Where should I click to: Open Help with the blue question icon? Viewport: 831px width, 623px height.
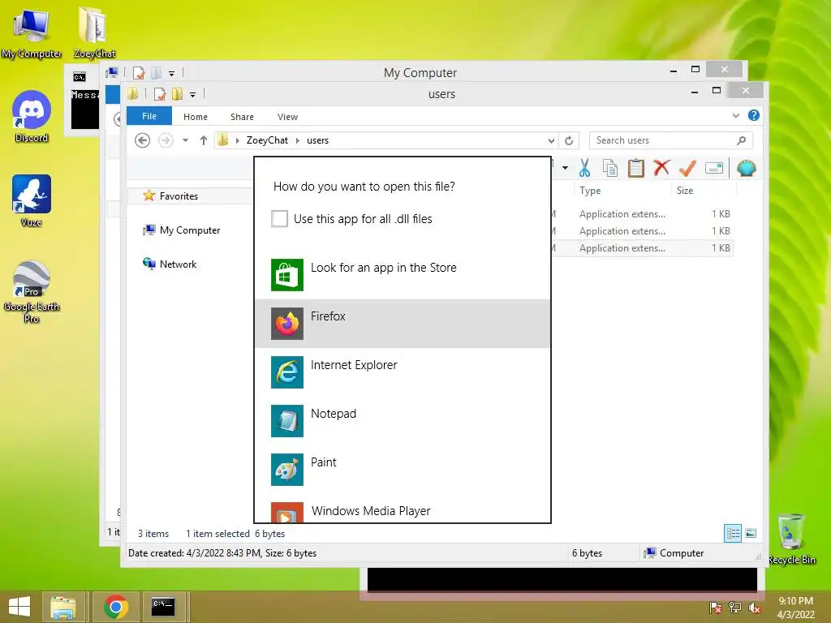(x=754, y=115)
